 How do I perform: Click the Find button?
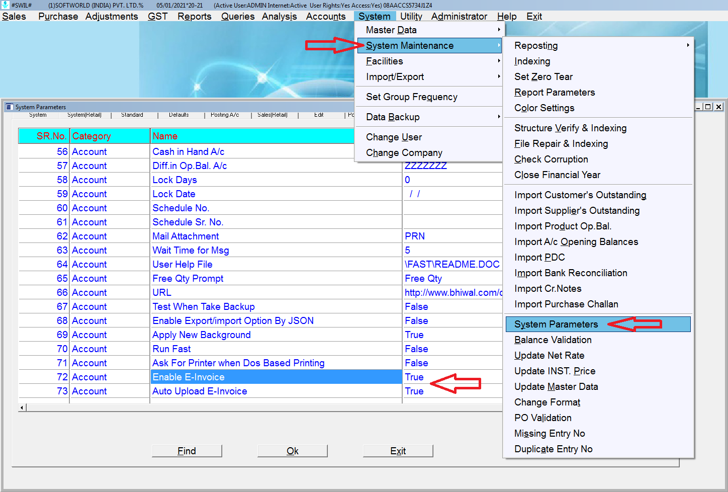pos(187,451)
